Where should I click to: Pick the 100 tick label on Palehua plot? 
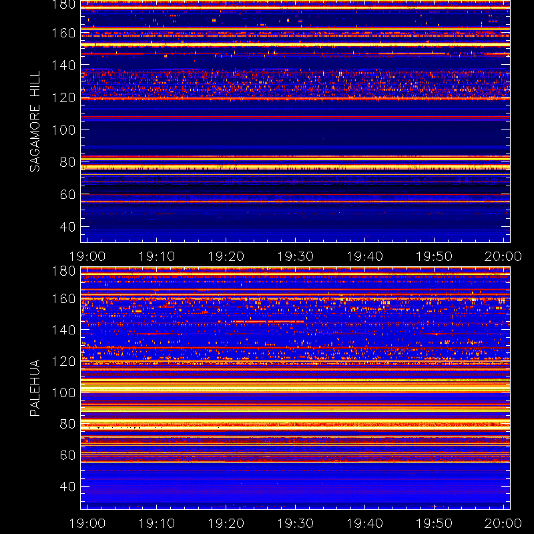pyautogui.click(x=63, y=393)
